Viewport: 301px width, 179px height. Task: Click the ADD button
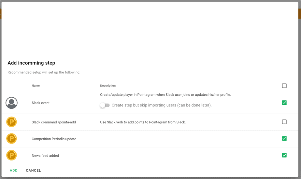pos(14,170)
